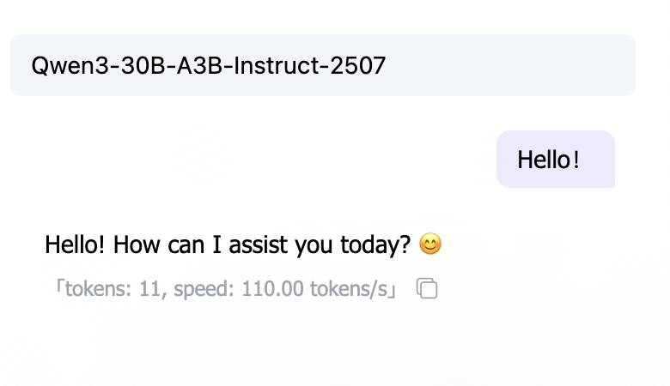Click the copy response icon

click(427, 289)
